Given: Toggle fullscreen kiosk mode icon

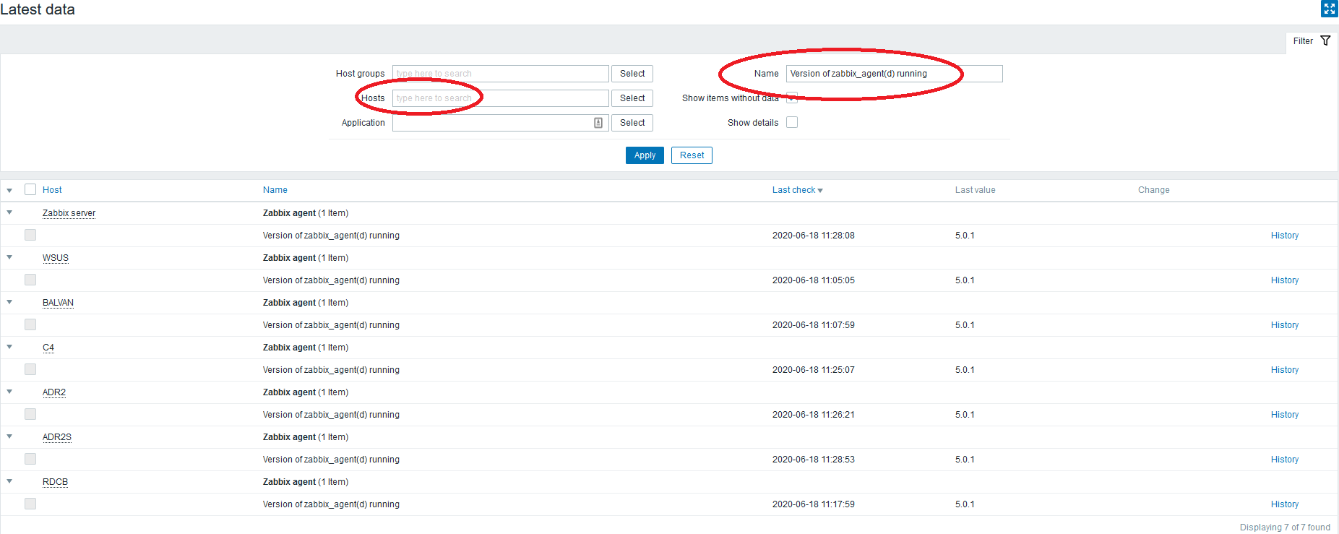Looking at the screenshot, I should point(1330,9).
